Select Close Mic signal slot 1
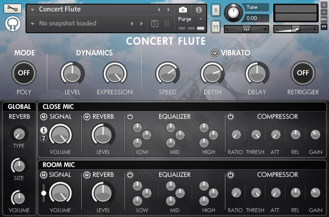Screen dimensions: 329x217 44,130
